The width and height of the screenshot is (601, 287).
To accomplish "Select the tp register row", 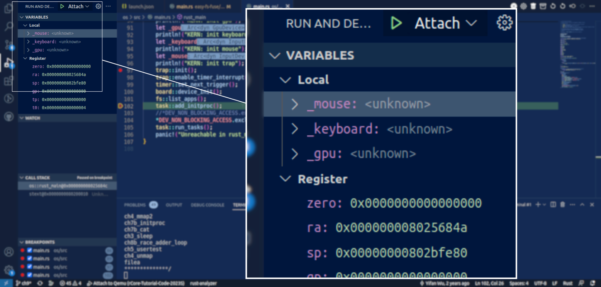I will pos(67,99).
